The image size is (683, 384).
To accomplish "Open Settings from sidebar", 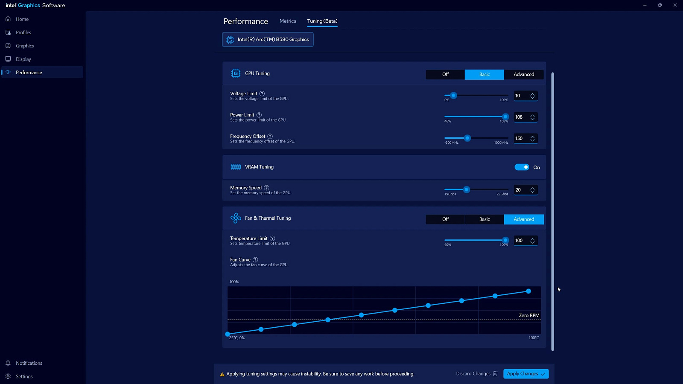I will (x=42, y=376).
